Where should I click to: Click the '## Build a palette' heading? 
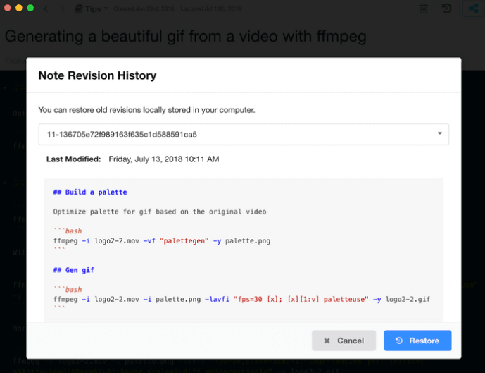90,192
